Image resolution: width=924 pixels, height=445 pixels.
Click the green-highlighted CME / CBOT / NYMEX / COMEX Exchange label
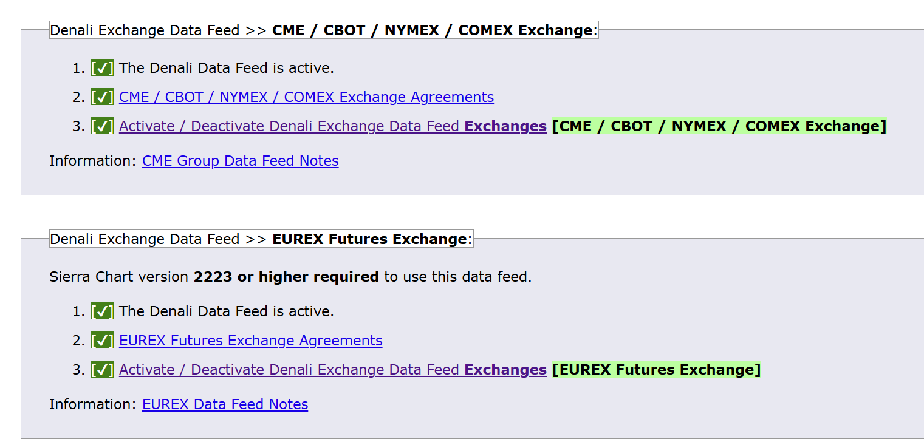point(719,126)
